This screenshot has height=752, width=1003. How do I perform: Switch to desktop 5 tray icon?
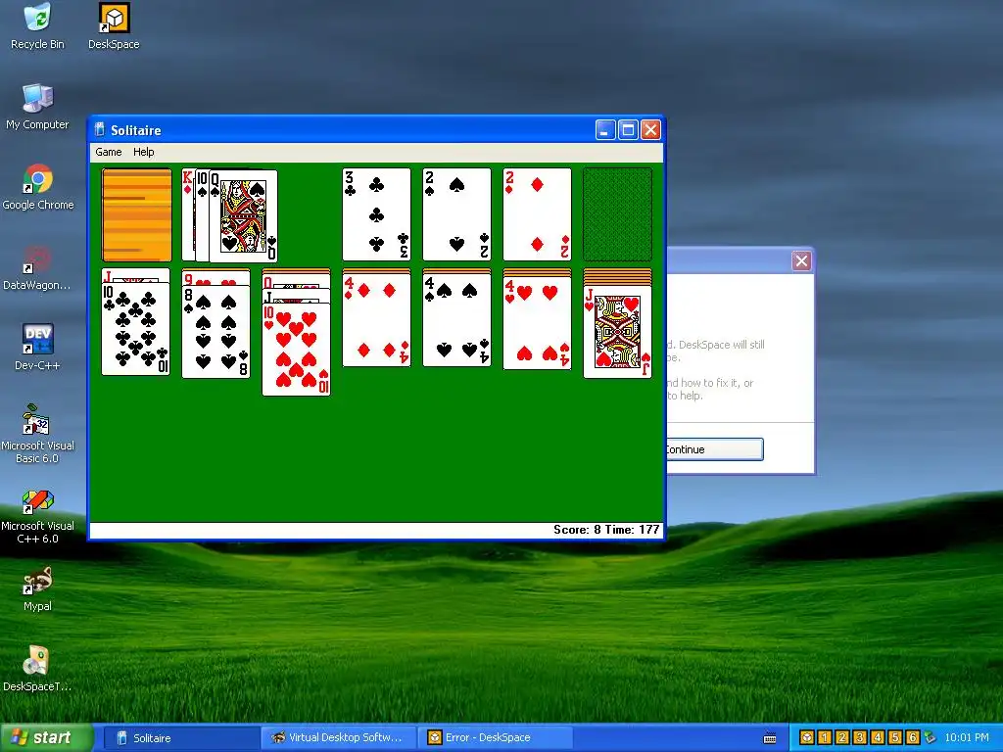tap(895, 737)
